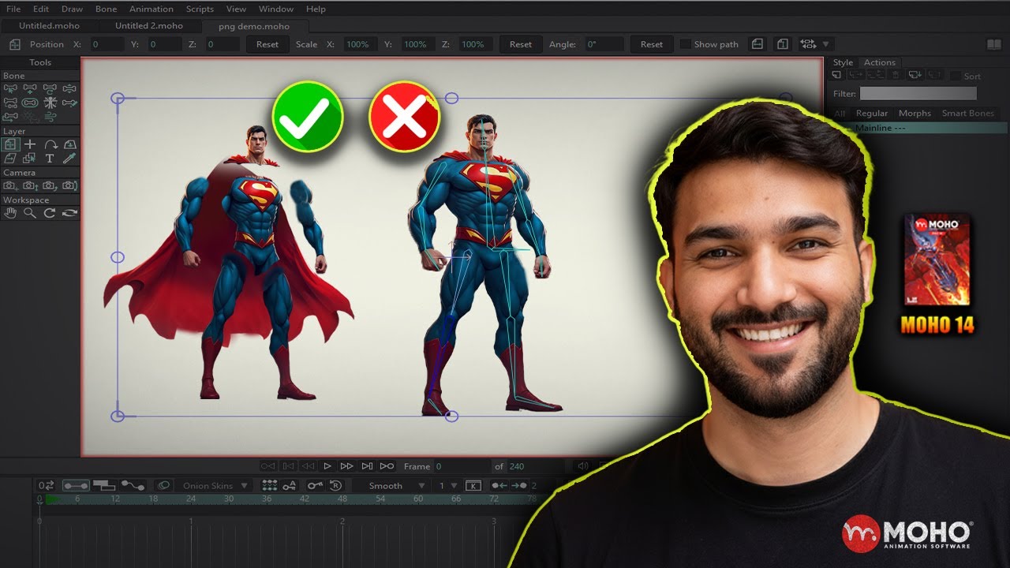This screenshot has width=1010, height=568.
Task: Show Morphs actions filter
Action: coord(915,113)
